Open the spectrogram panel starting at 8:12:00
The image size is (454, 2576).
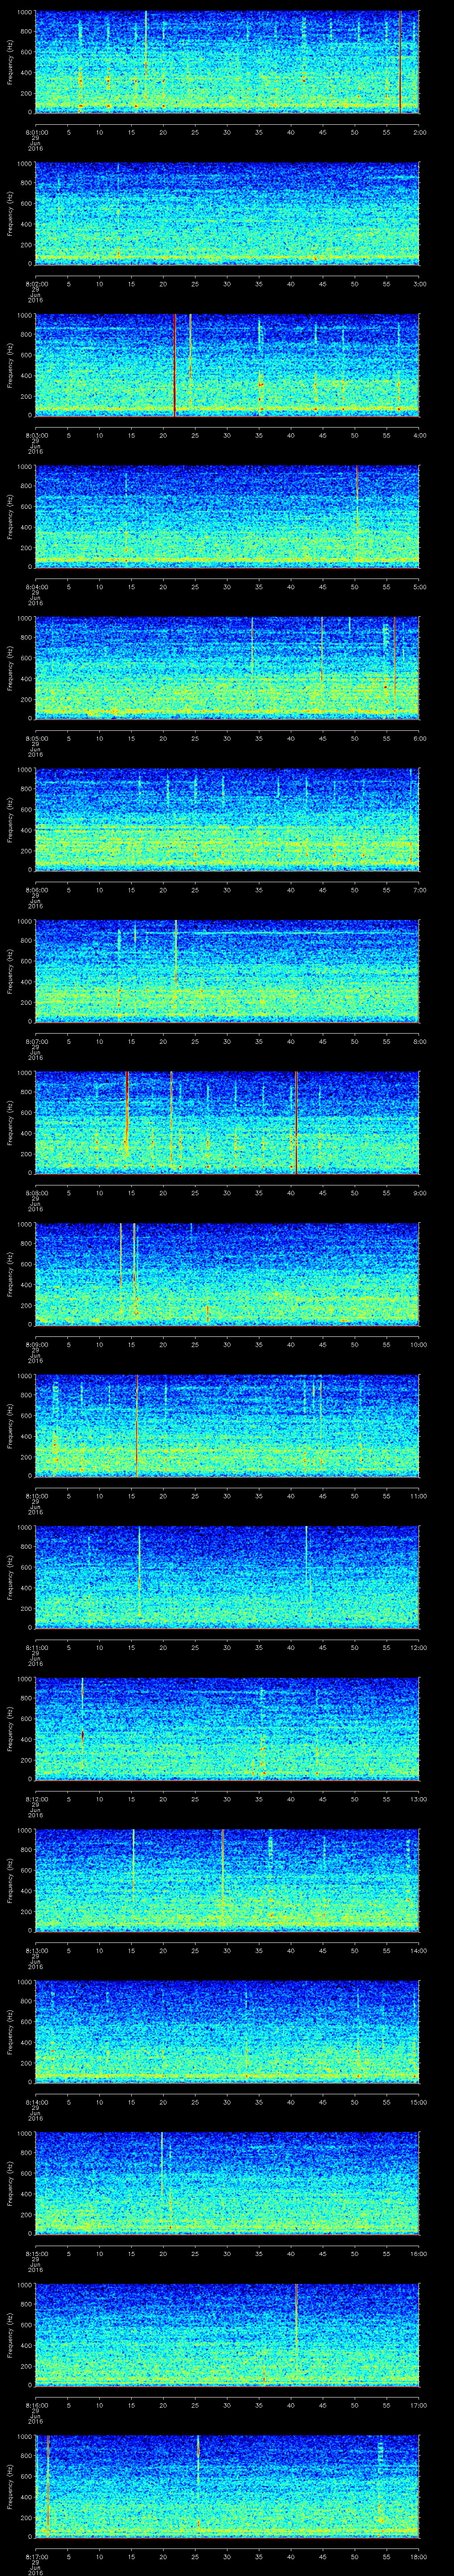pyautogui.click(x=227, y=1728)
